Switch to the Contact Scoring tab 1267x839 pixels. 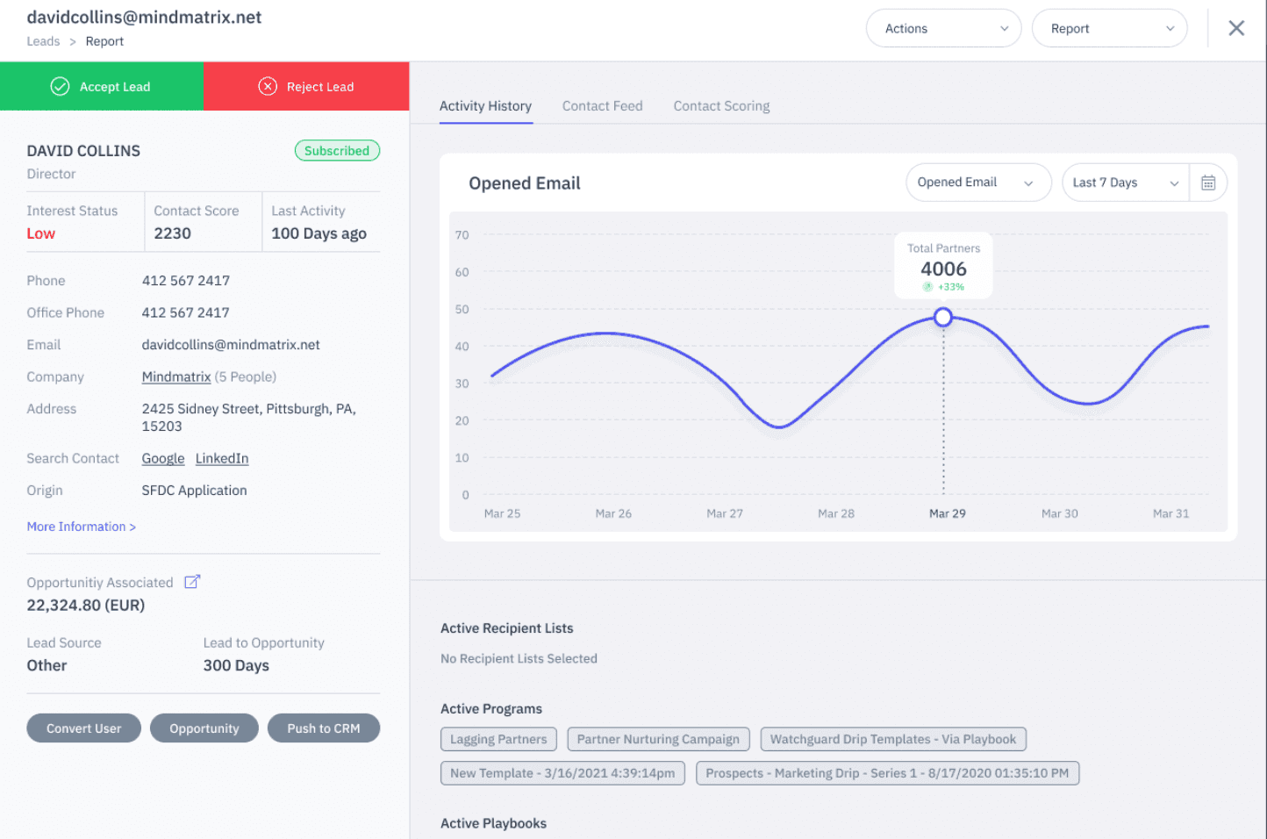point(721,106)
